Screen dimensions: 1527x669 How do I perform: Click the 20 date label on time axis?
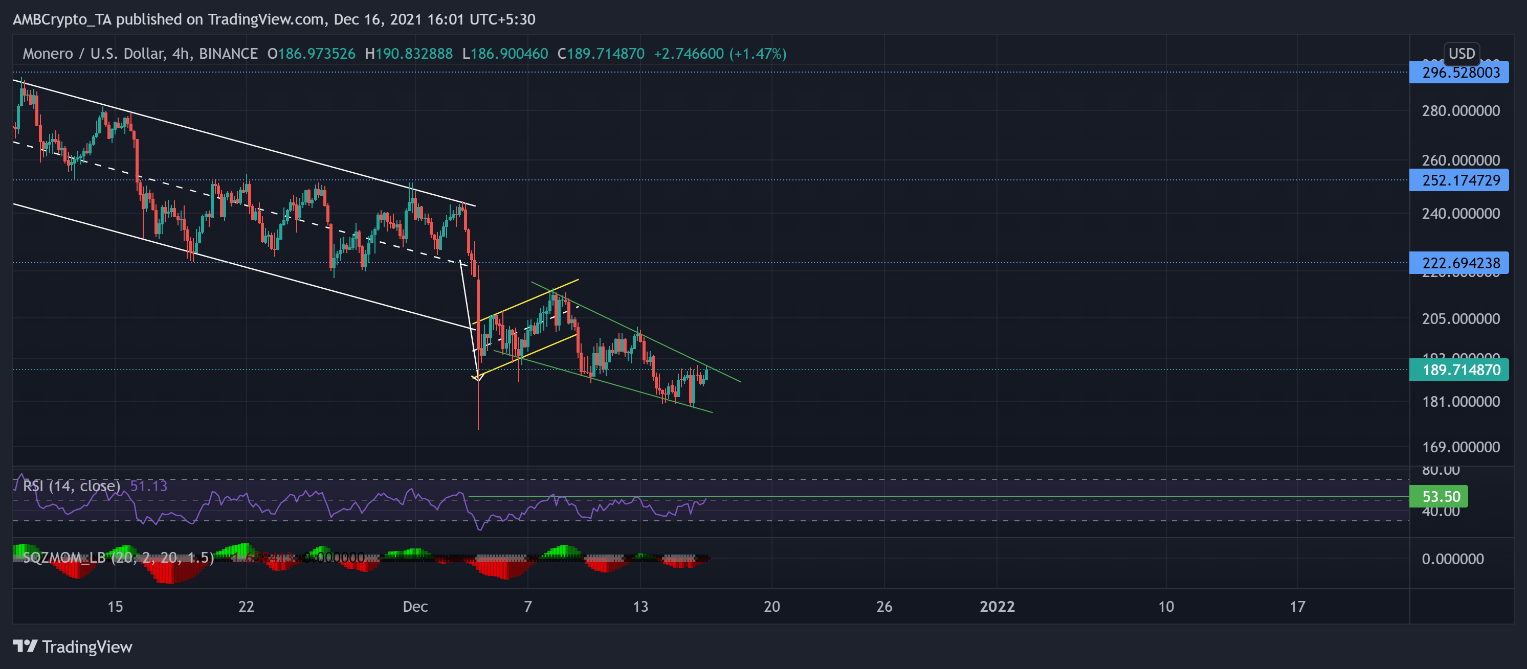(x=772, y=606)
